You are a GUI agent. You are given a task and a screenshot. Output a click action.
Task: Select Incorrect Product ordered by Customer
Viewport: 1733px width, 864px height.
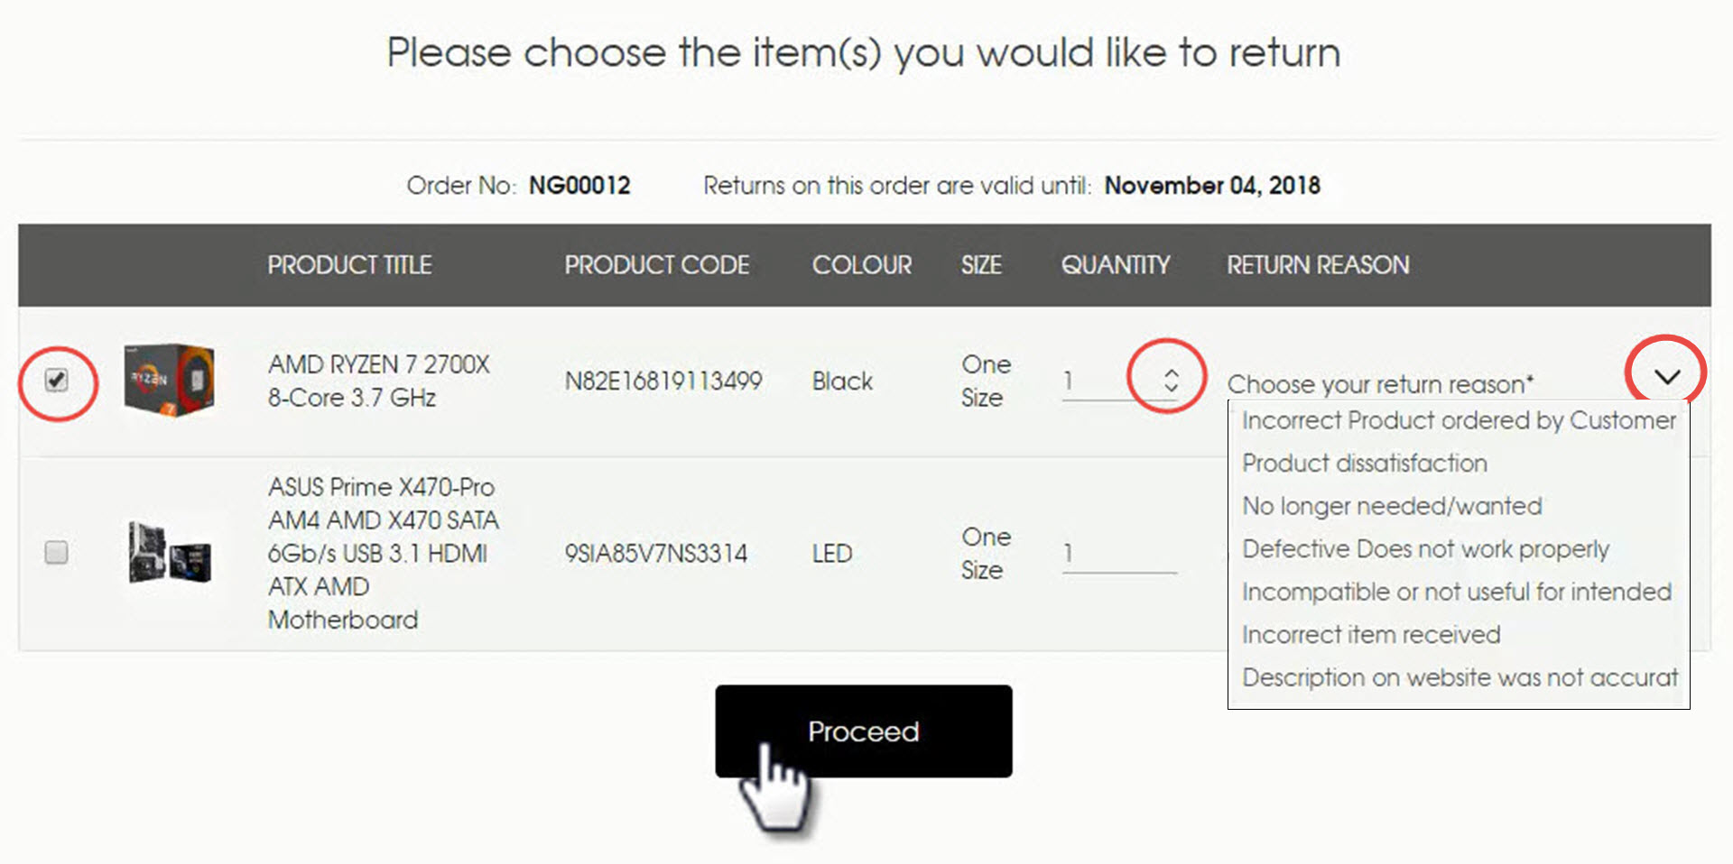tap(1459, 420)
